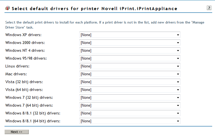Click the help question mark icon

(209, 8)
